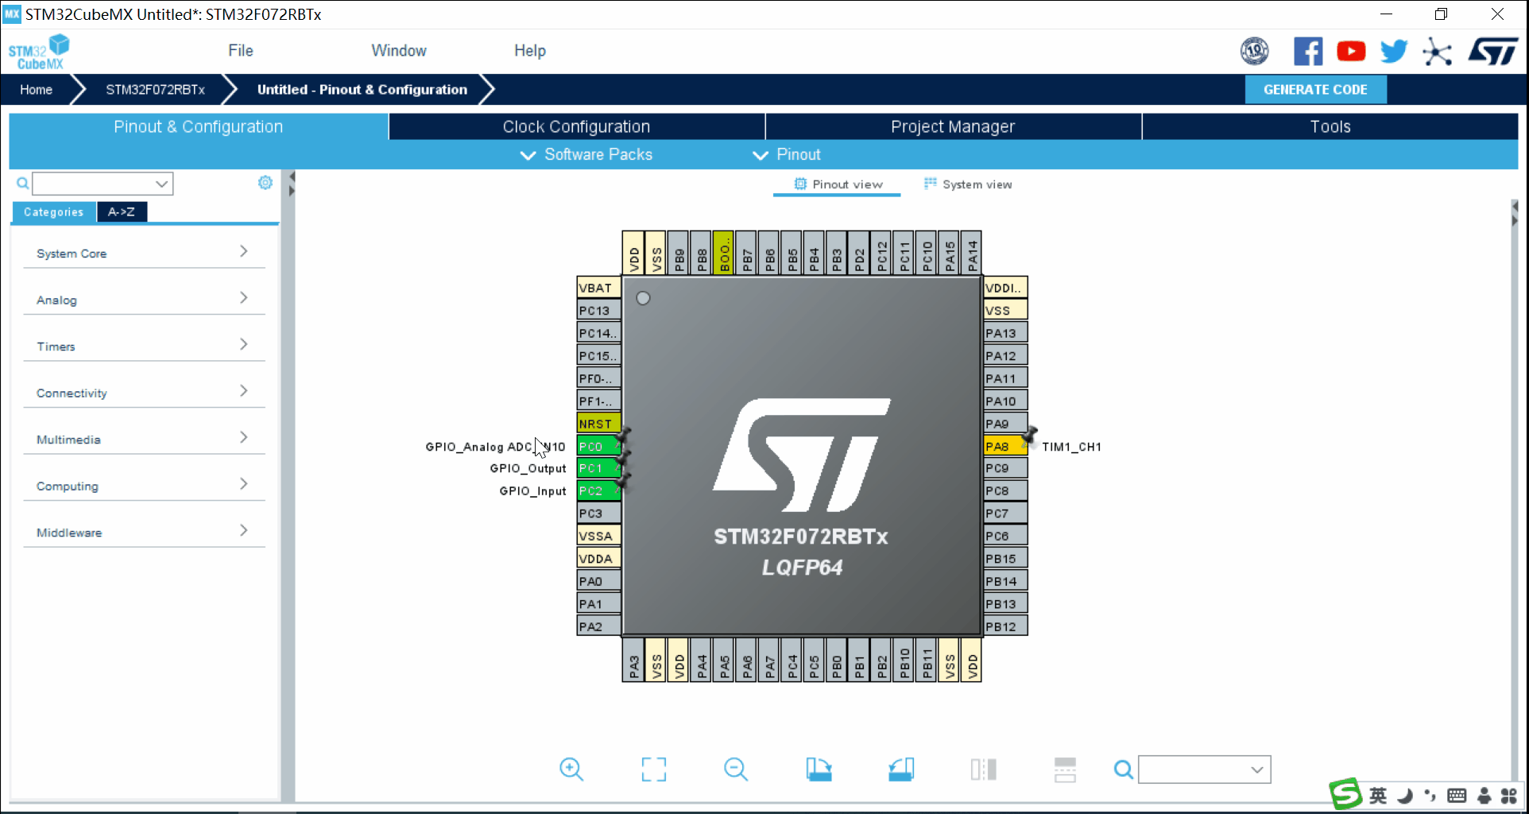This screenshot has width=1529, height=814.
Task: Switch to Tools tab
Action: tap(1330, 126)
